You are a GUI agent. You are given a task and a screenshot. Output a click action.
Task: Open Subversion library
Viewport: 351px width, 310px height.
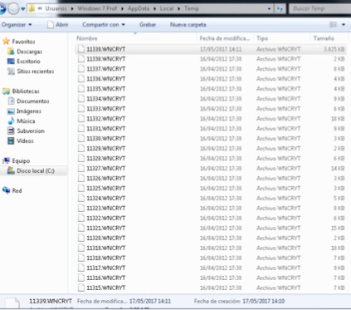(x=31, y=130)
